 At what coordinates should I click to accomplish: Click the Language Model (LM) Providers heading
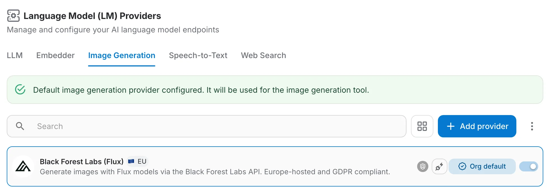92,16
